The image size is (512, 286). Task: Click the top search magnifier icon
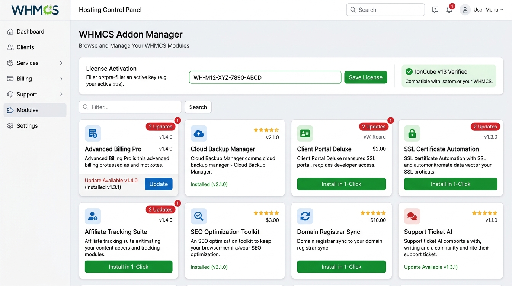coord(353,10)
